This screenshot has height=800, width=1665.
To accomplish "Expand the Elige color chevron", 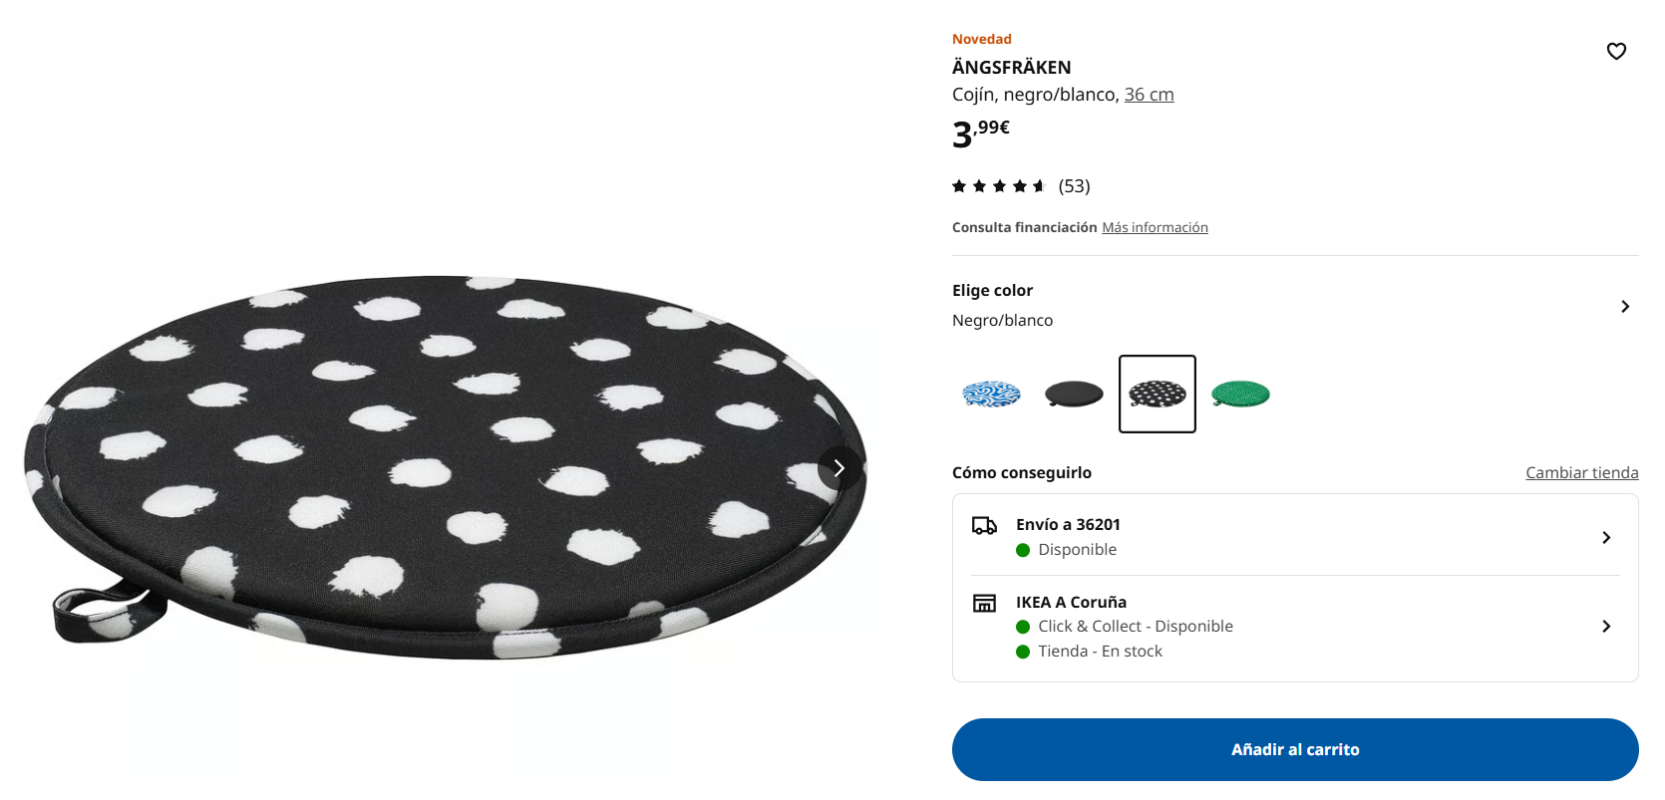I will point(1625,307).
